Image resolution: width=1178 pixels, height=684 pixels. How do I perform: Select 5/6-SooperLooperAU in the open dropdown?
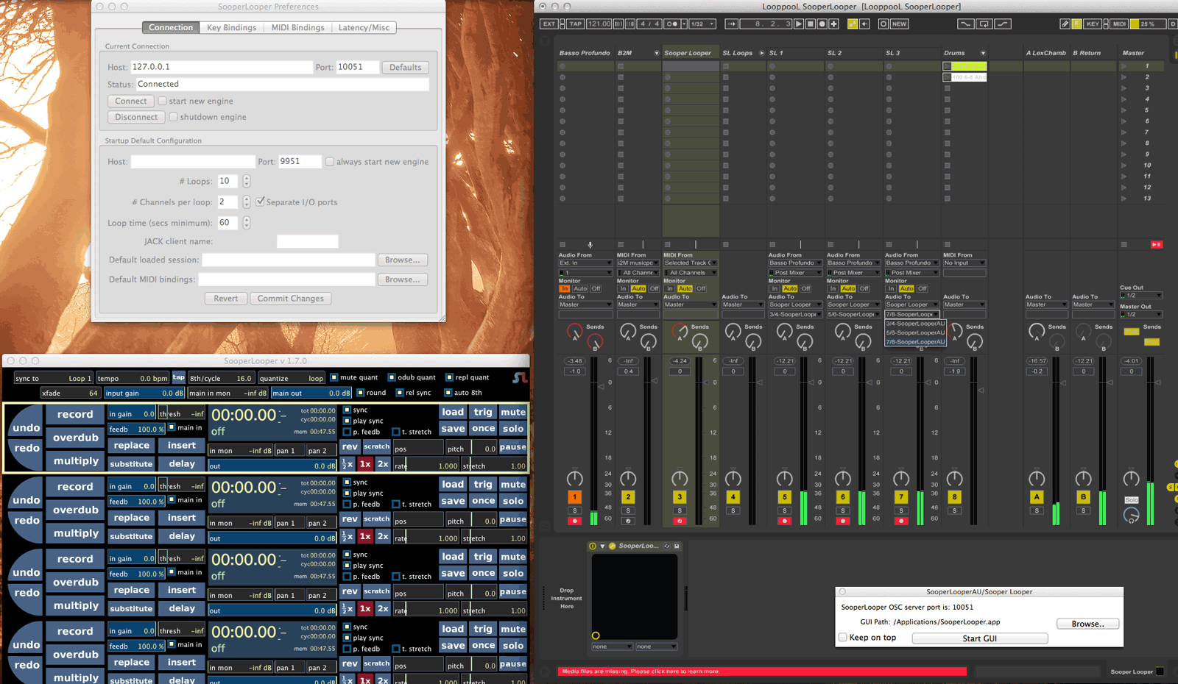915,332
